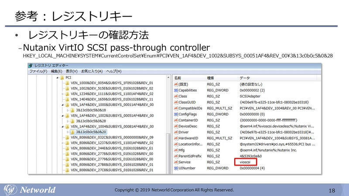Screen dimensions: 349x196
Task: Expand the 3&13c0b0c5&0&18 subkey
Action: click(68, 110)
